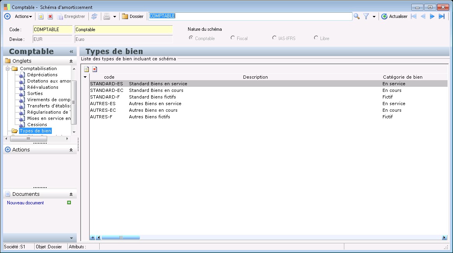Image resolution: width=453 pixels, height=253 pixels.
Task: Click the COMPTABLE search input field
Action: pos(250,16)
